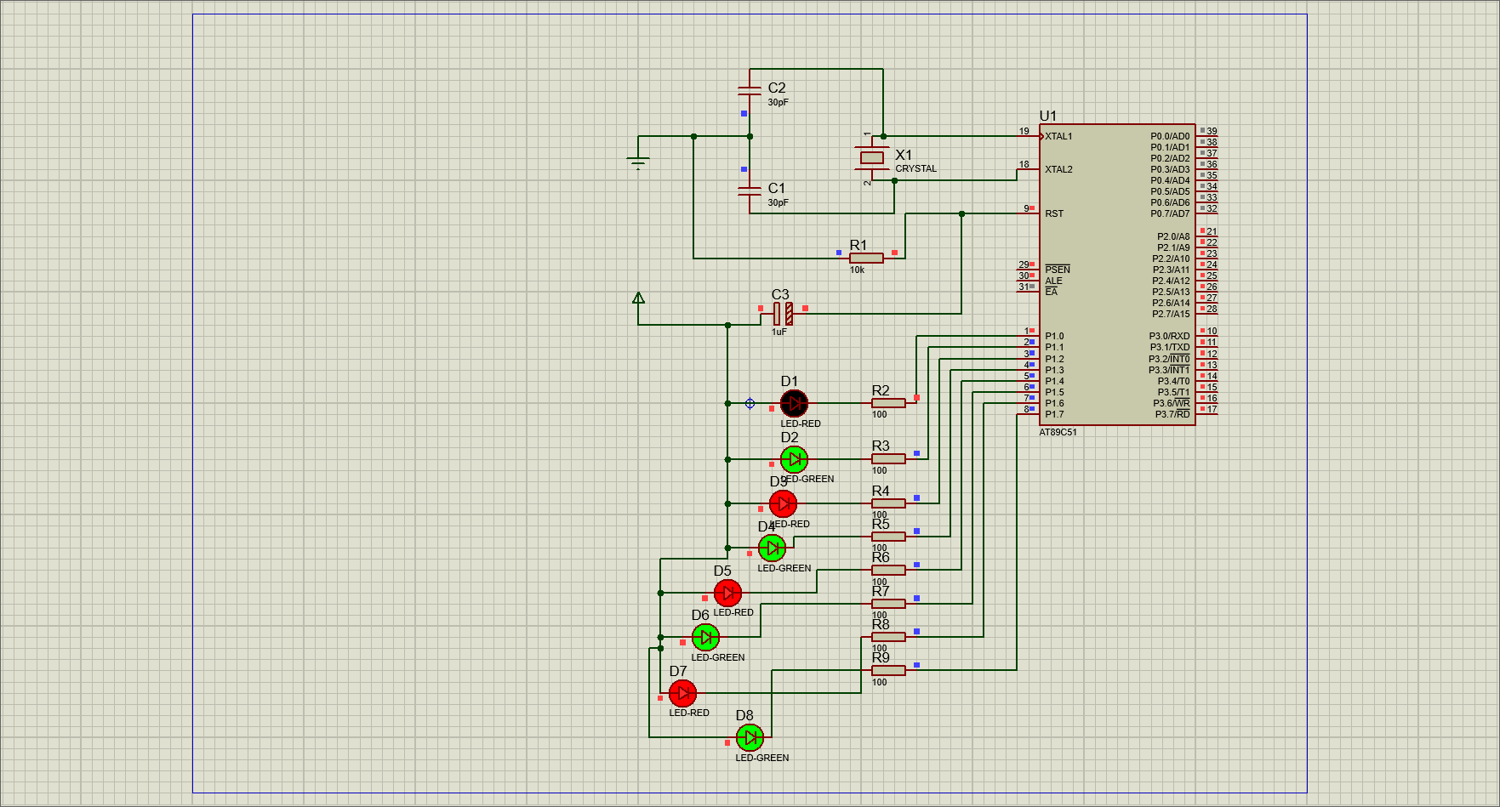Click the P1.0 pin label
The width and height of the screenshot is (1500, 807).
[1054, 336]
